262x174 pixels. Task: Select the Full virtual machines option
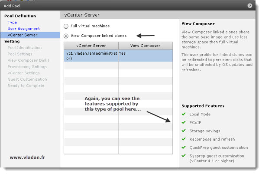pos(66,26)
